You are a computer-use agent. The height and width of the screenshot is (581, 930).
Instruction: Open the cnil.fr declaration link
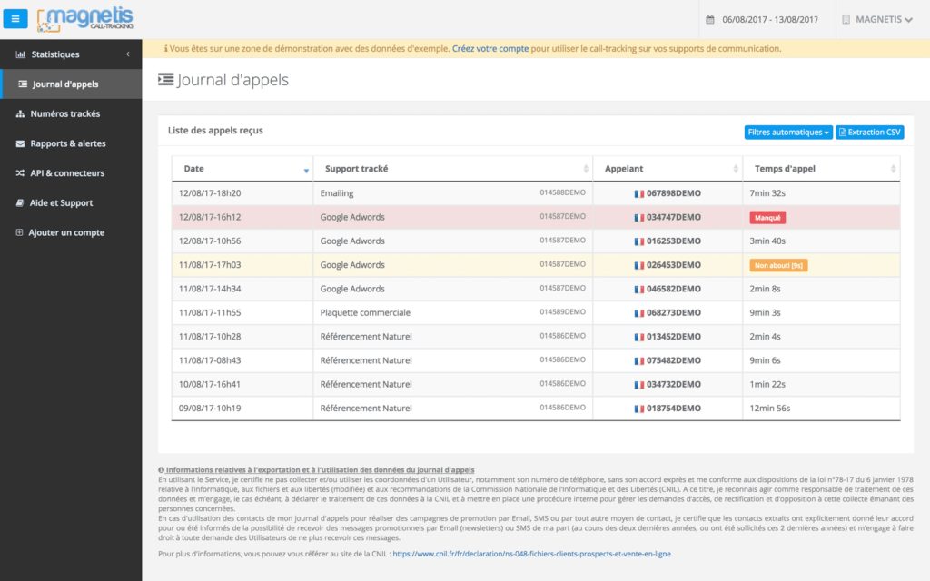(531, 554)
